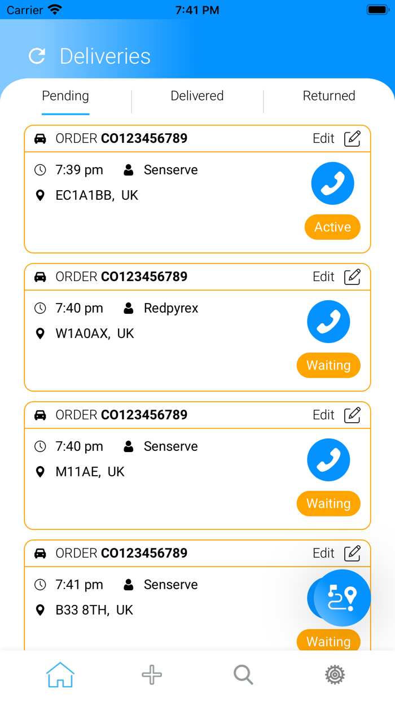Open settings gear in bottom bar
This screenshot has width=395, height=702.
coord(335,674)
